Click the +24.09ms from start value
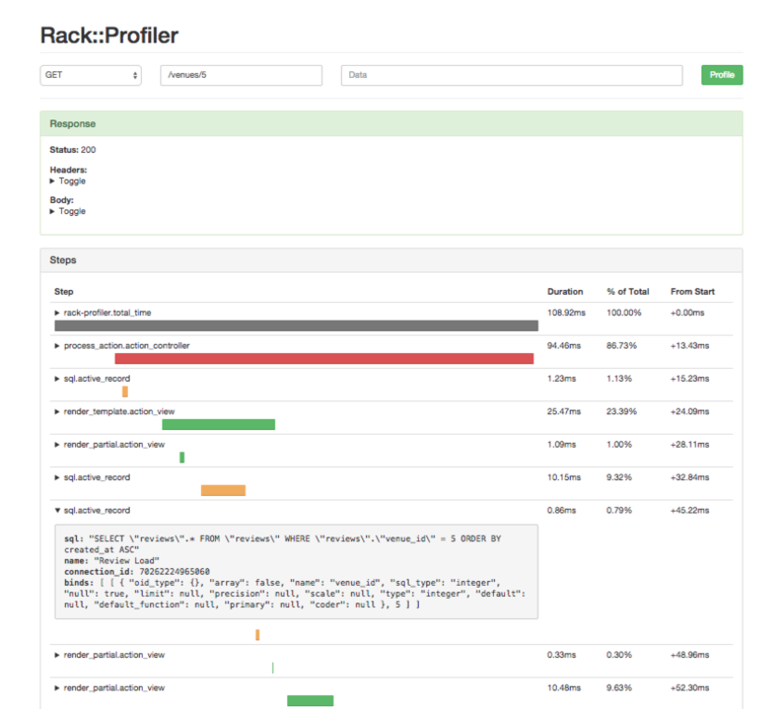 [689, 411]
